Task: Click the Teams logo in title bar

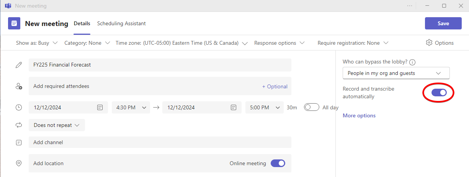Action: (x=8, y=6)
